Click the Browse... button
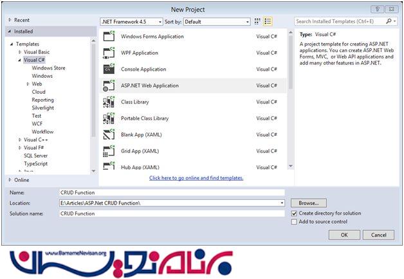Viewport: 404px width, 279px height. coord(309,203)
